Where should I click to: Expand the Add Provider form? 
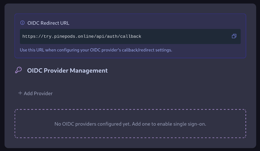click(x=35, y=93)
